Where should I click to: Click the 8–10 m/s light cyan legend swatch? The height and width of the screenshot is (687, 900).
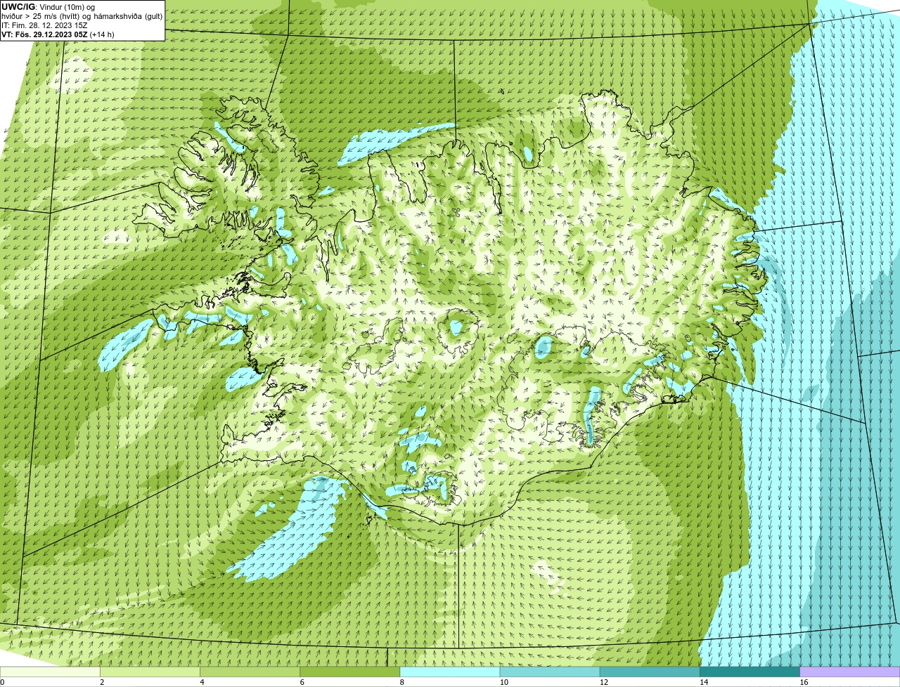450,672
